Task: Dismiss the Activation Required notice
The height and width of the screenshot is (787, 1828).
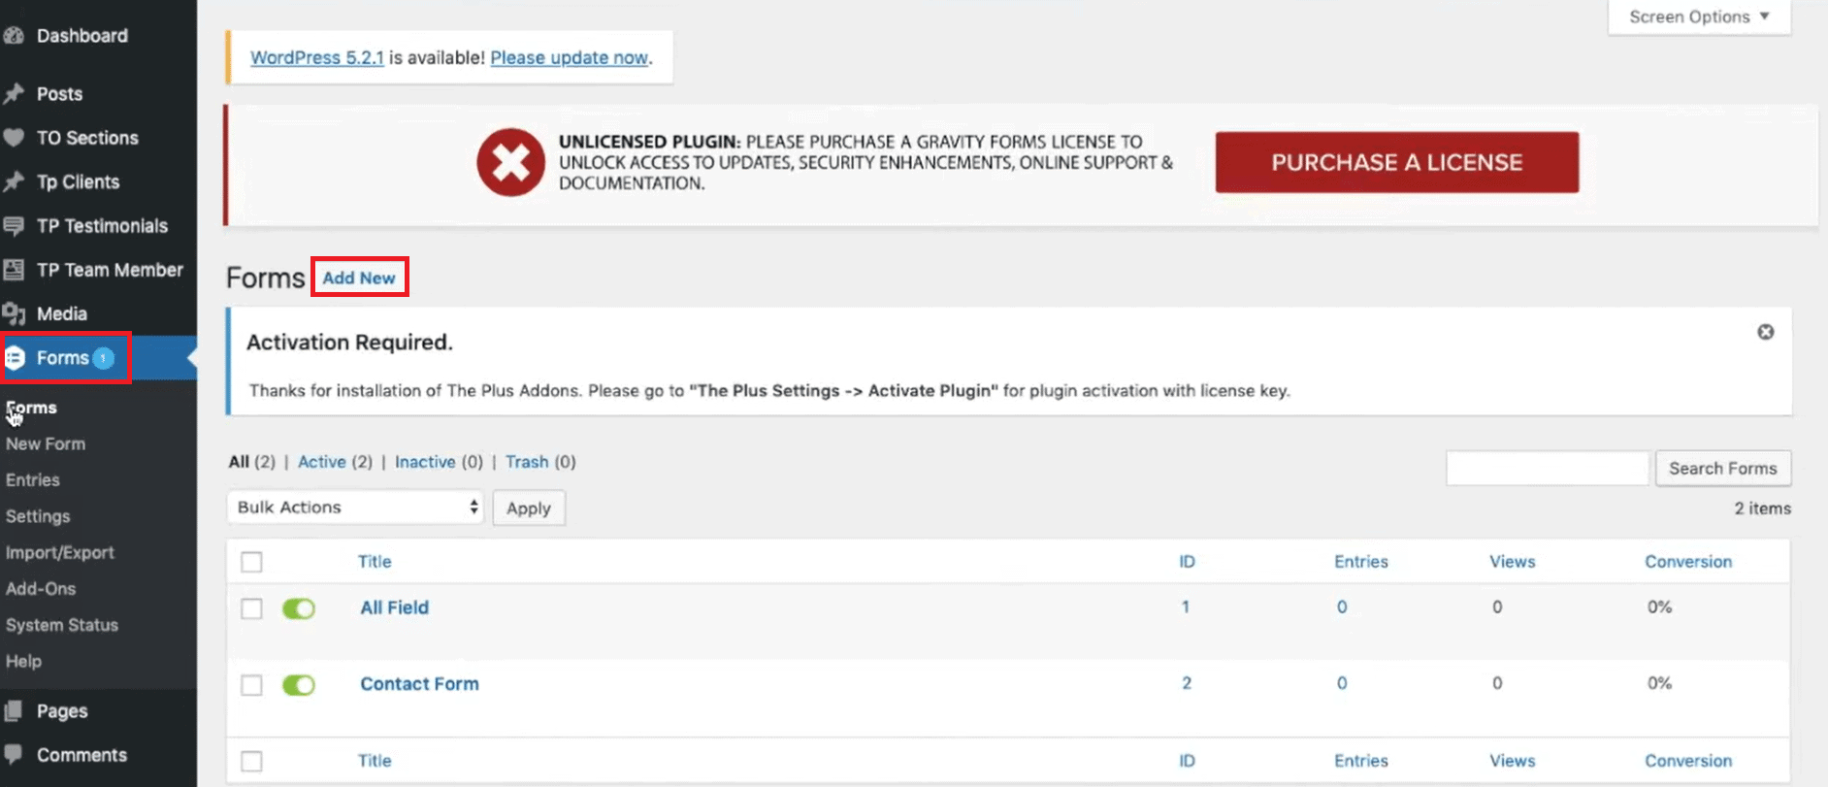Action: tap(1765, 332)
